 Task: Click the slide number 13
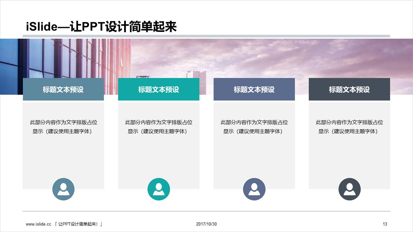(385, 224)
